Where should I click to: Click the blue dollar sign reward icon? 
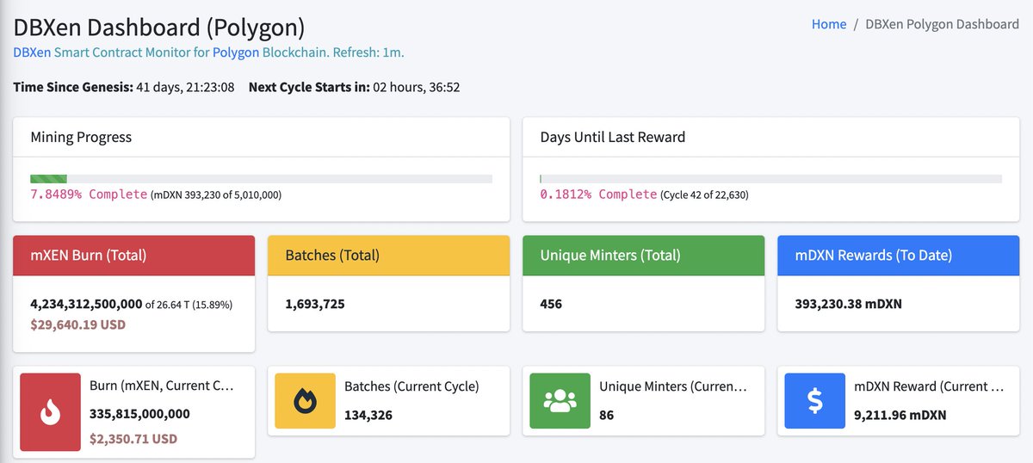814,400
